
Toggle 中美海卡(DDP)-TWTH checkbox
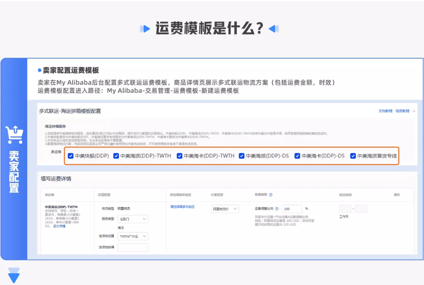(179, 156)
